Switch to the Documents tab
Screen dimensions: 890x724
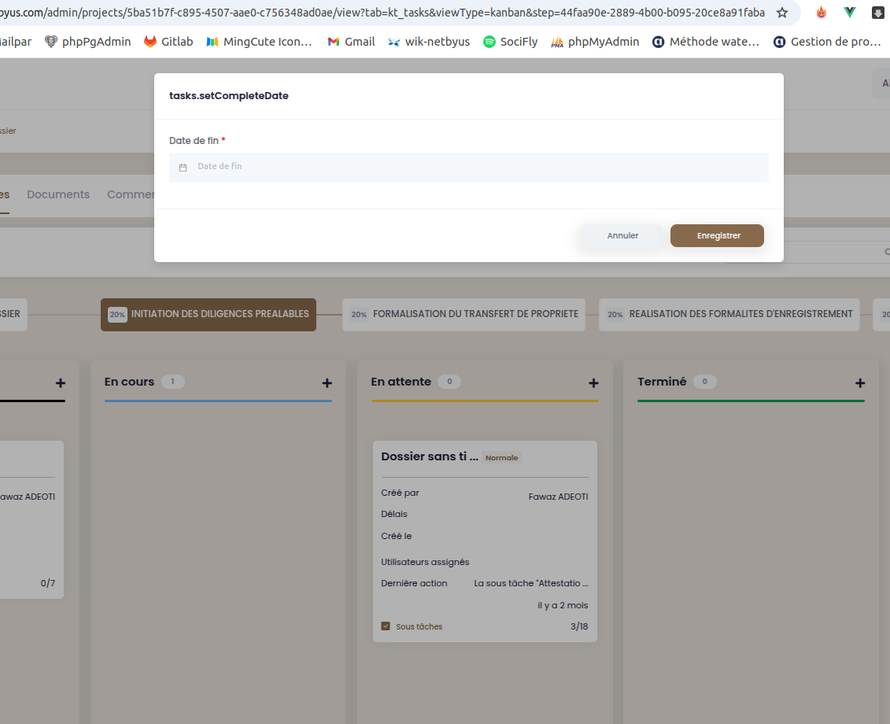tap(58, 194)
